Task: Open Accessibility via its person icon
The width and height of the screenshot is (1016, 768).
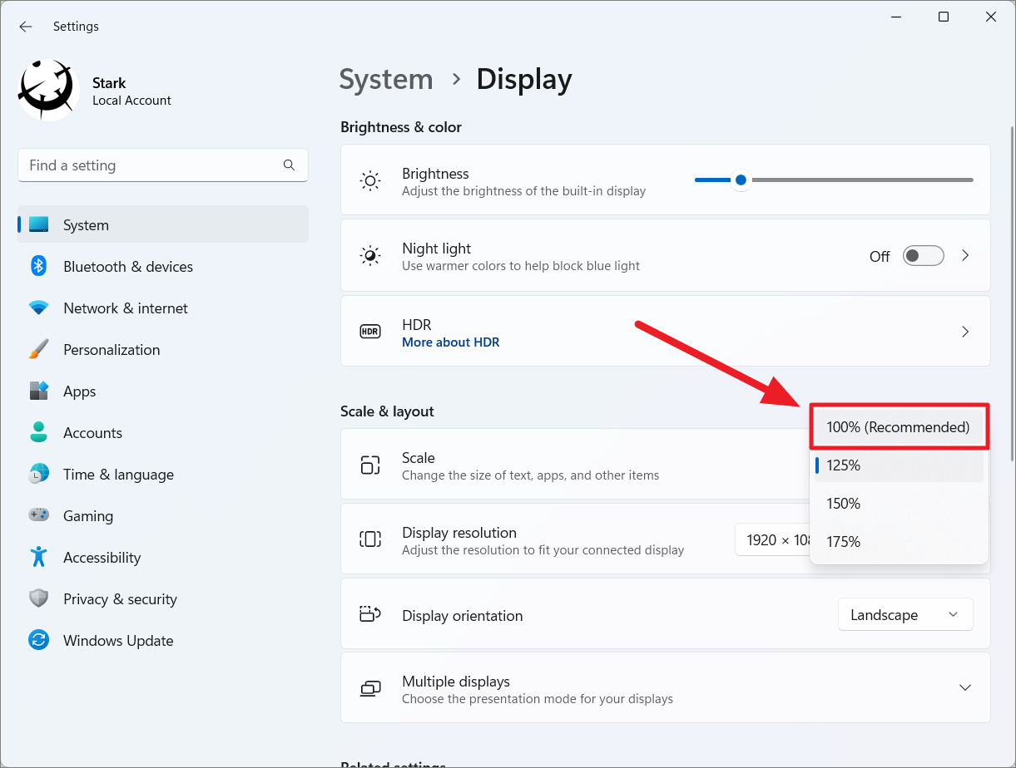Action: 38,557
